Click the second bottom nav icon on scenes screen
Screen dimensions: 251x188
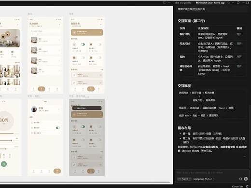[x=83, y=89]
